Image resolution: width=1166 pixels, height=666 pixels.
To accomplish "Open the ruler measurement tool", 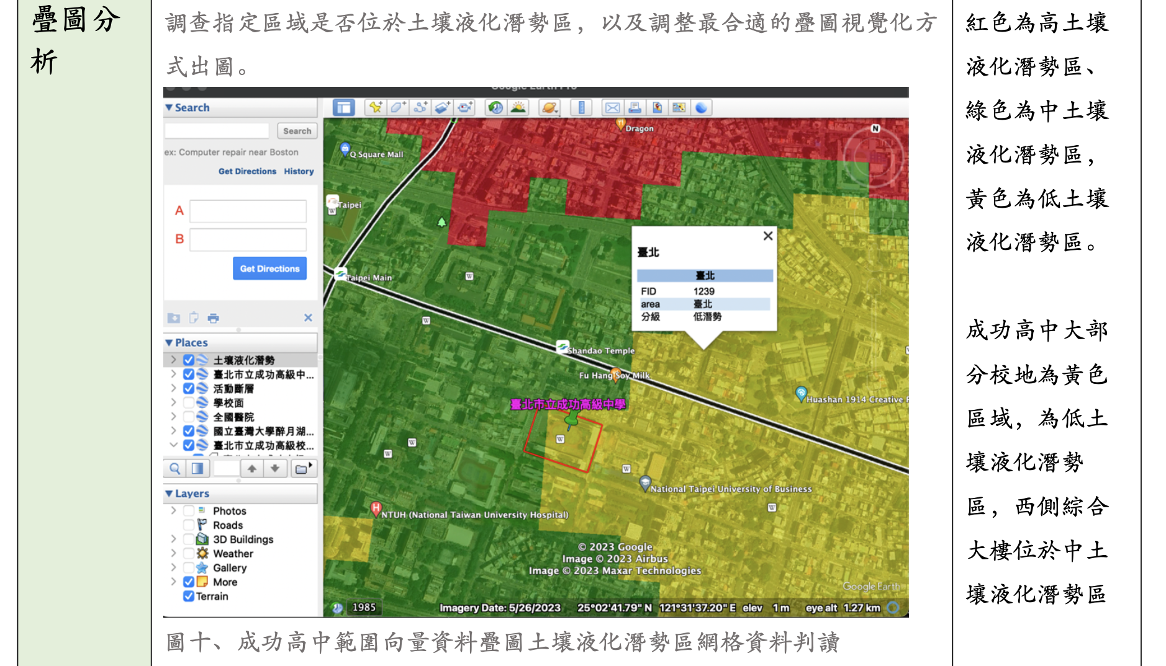I will (x=581, y=108).
